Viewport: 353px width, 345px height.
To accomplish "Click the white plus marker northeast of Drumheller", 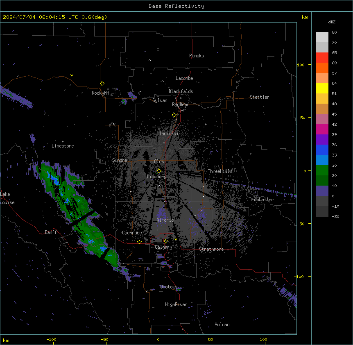I will 251,154.
